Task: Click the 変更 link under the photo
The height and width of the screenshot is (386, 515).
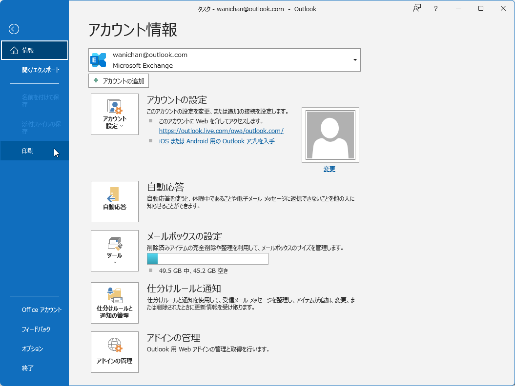Action: (330, 169)
